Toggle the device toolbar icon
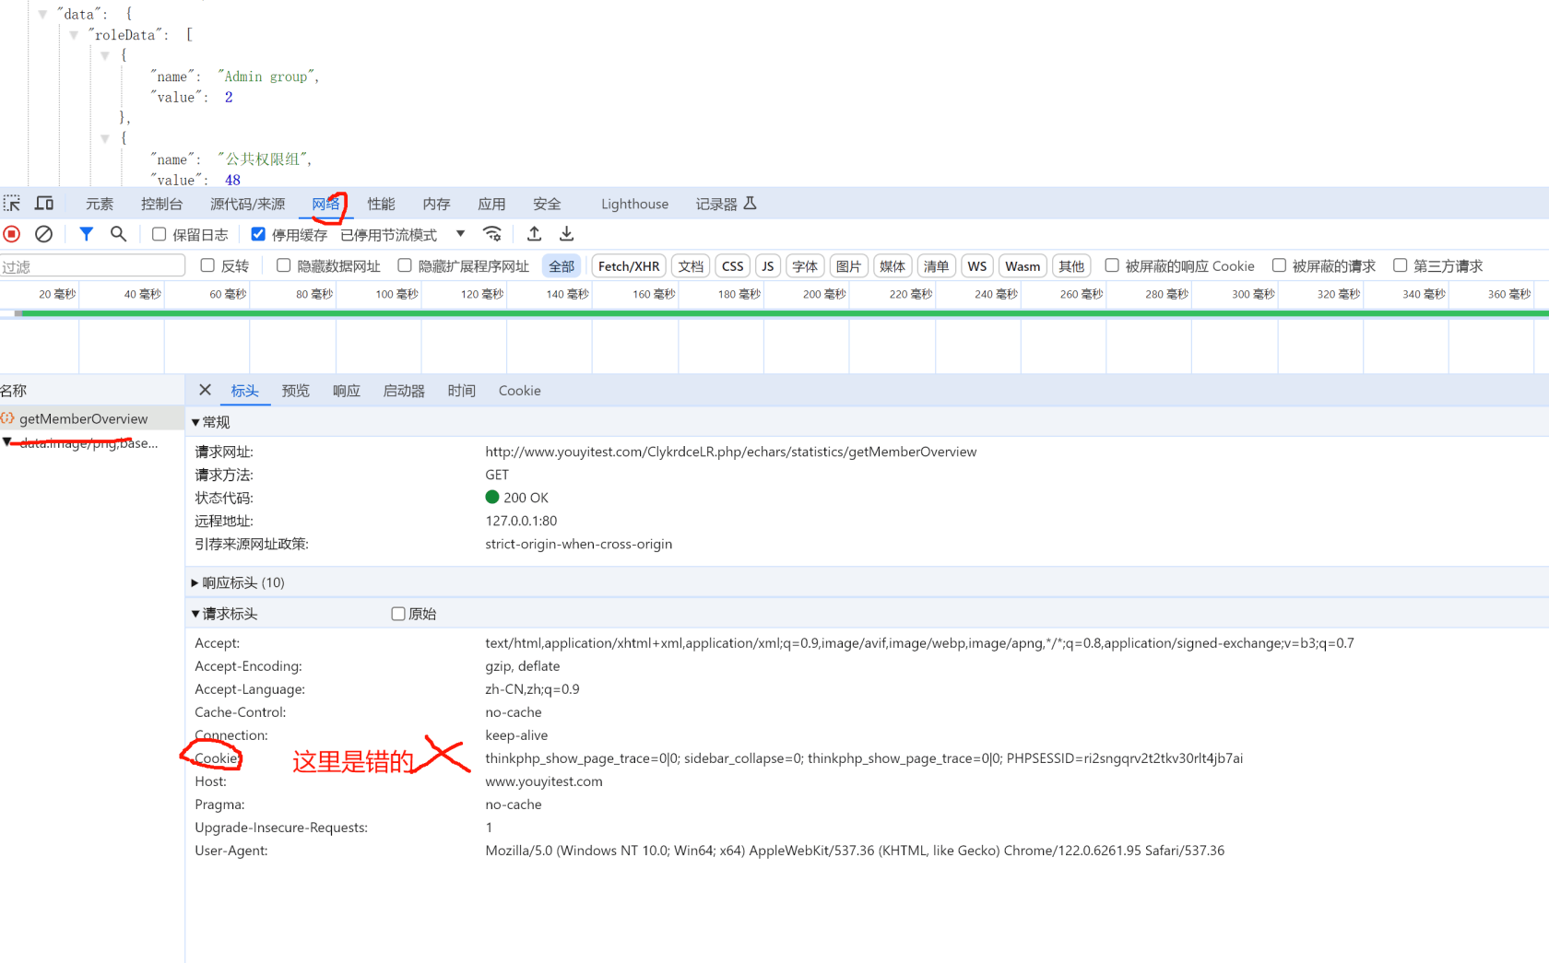This screenshot has height=963, width=1549. 44,204
